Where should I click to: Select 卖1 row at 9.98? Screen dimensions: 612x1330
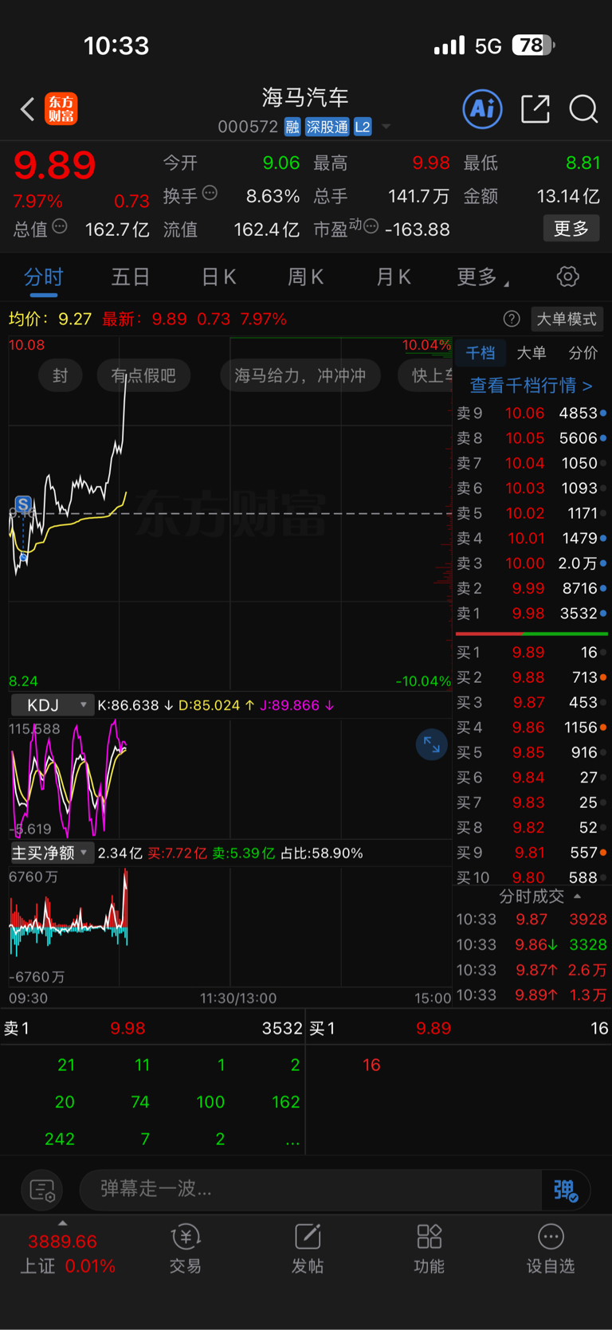point(532,614)
